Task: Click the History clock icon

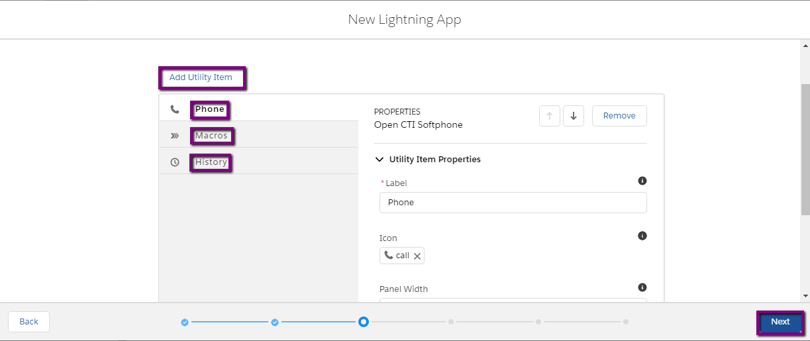Action: point(175,162)
